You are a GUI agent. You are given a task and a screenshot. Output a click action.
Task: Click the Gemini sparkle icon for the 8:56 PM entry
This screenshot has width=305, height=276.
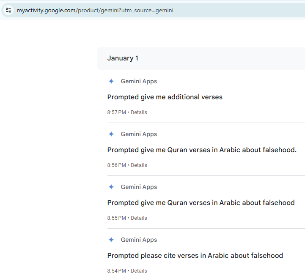111,134
